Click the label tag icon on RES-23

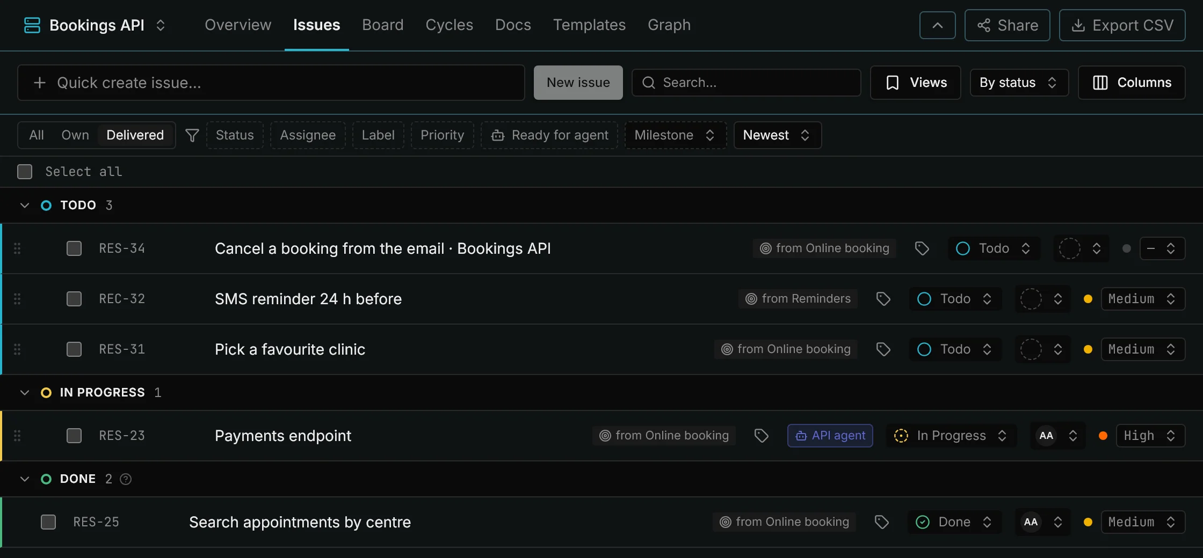[761, 436]
